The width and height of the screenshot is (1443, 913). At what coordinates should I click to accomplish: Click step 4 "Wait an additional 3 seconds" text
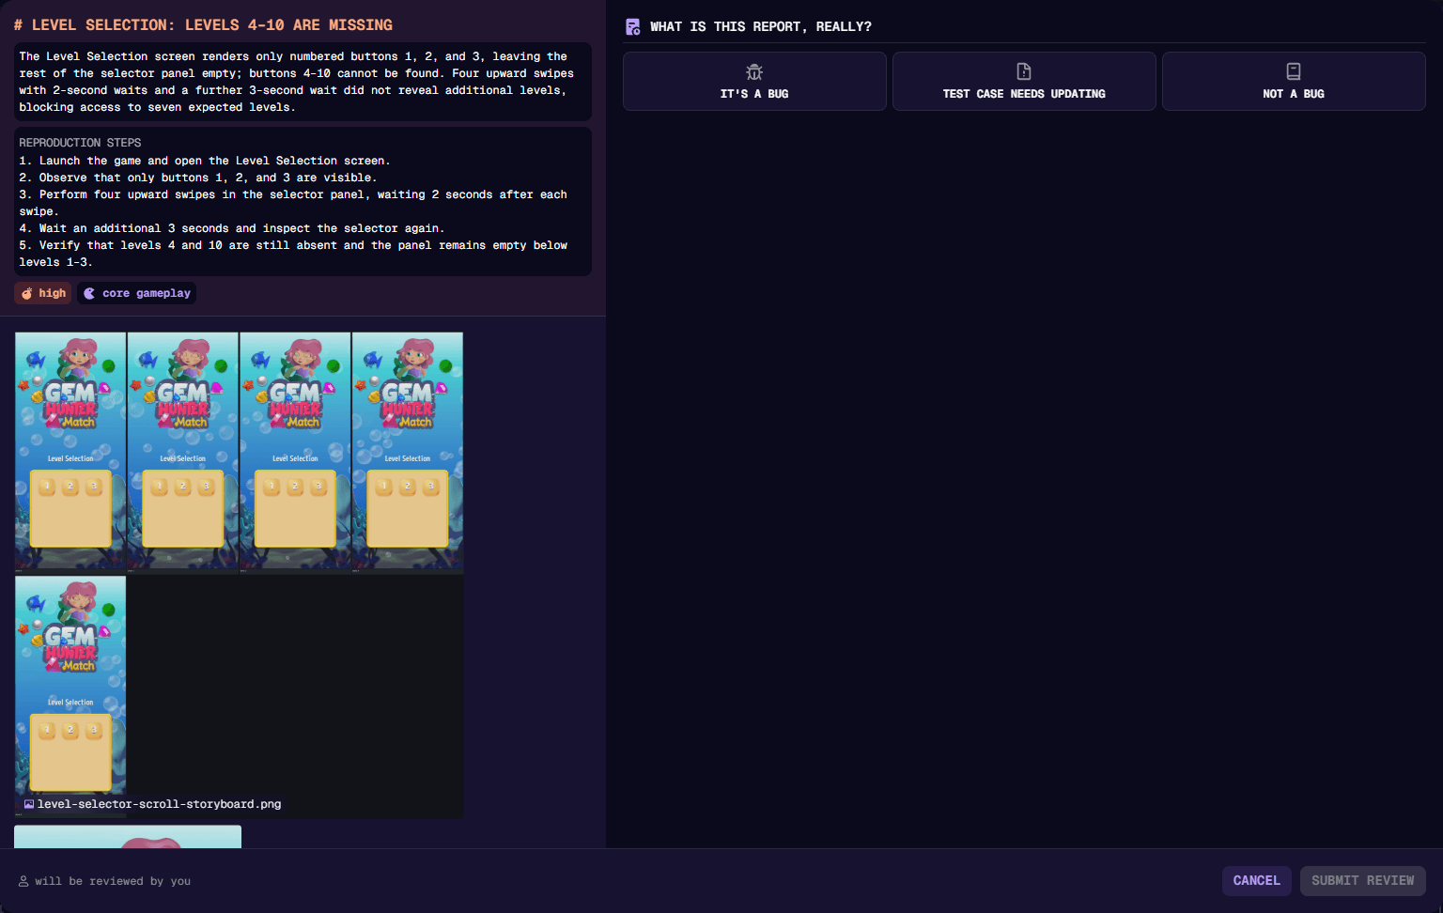coord(232,228)
